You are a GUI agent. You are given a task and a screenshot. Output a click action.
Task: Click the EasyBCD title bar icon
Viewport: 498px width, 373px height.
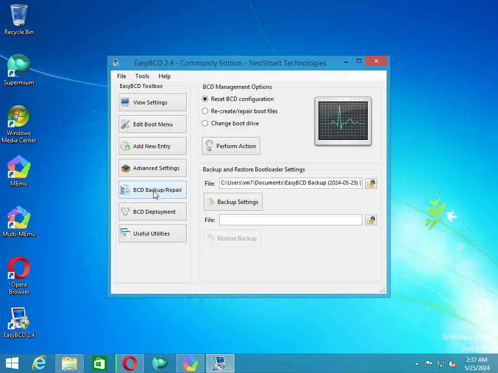coord(116,63)
